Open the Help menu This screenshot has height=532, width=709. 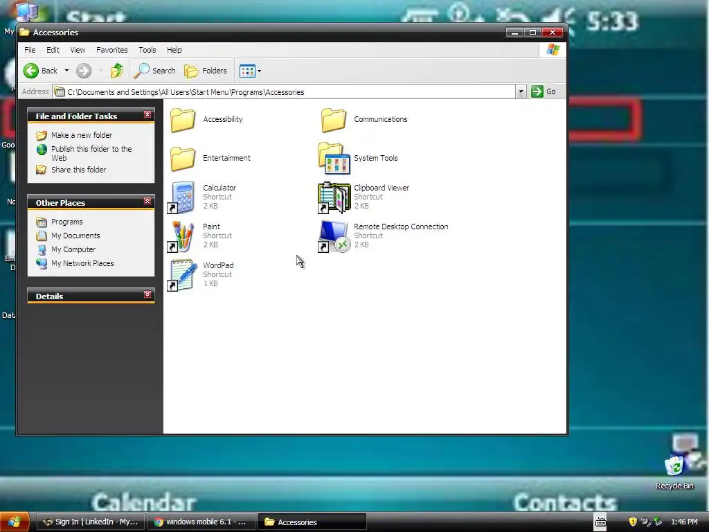tap(174, 50)
